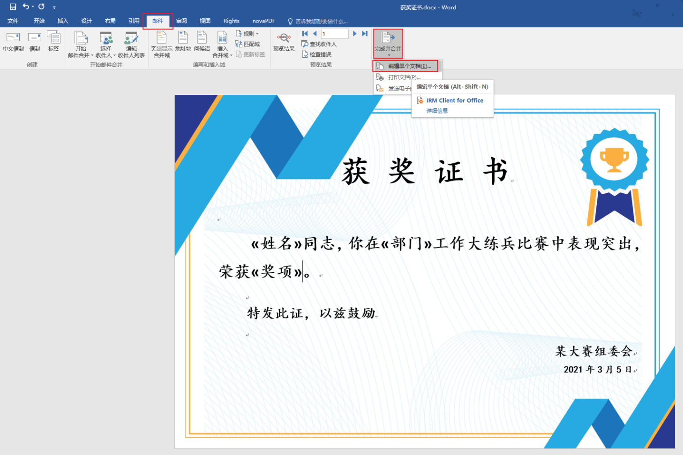Open the 文件 menu tab
683x455 pixels.
[x=13, y=21]
